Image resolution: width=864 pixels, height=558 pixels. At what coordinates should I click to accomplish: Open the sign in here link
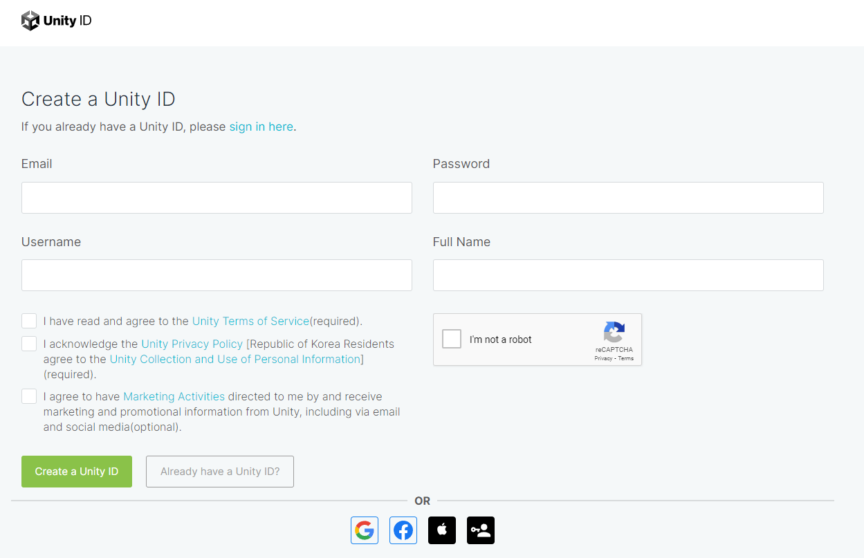click(261, 127)
